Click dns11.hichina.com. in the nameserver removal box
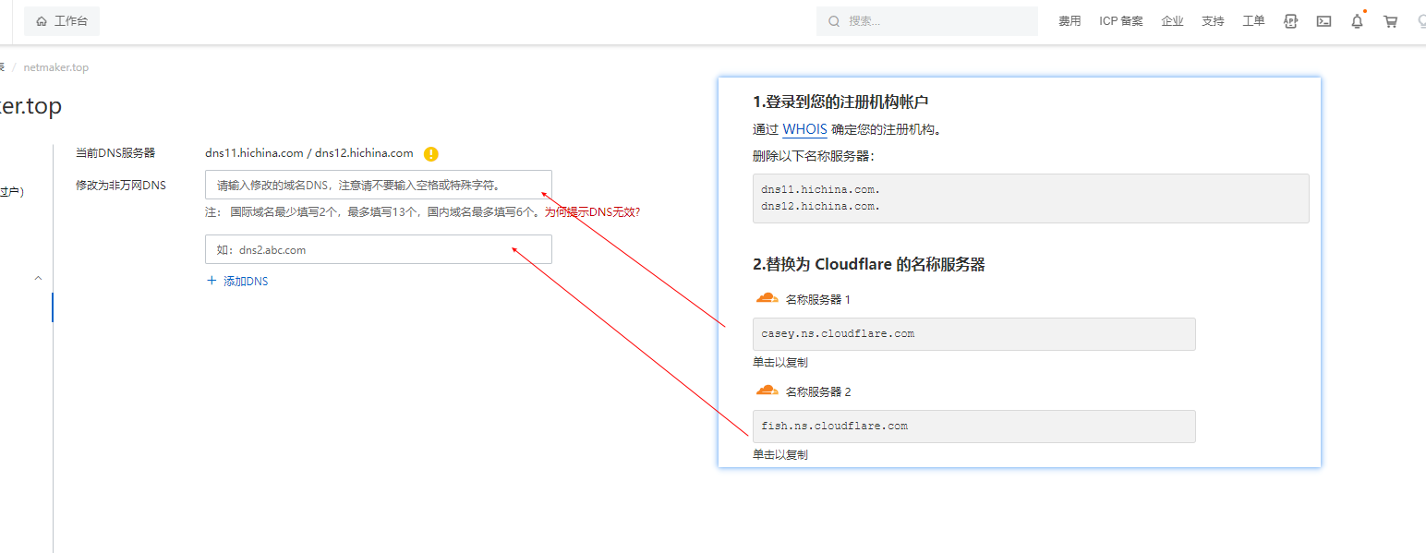Viewport: 1426px width, 553px height. (x=820, y=189)
